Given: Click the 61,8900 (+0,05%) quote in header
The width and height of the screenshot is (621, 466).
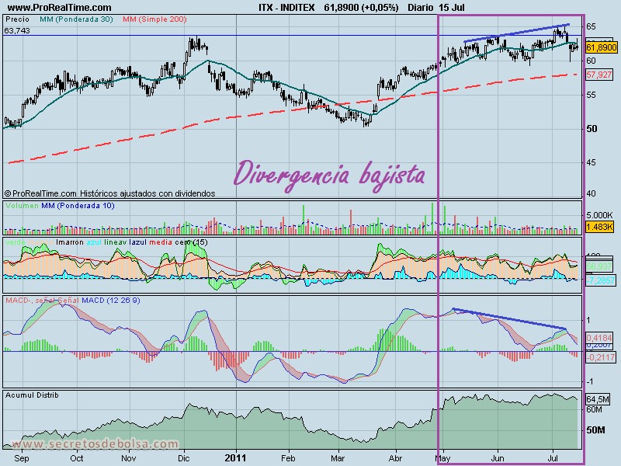Looking at the screenshot, I should [361, 8].
